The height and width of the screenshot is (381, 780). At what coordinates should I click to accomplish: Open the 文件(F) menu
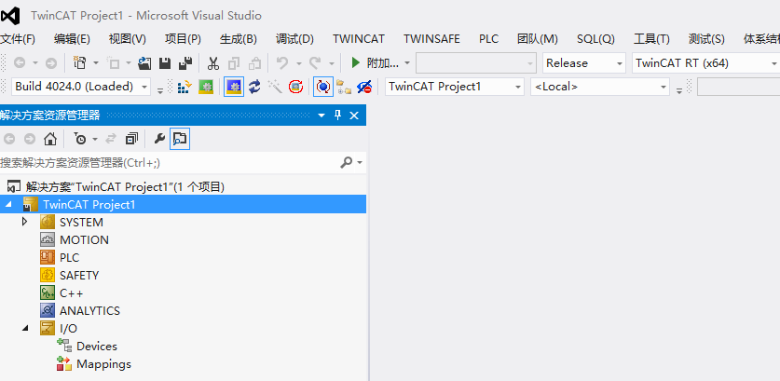pyautogui.click(x=18, y=39)
